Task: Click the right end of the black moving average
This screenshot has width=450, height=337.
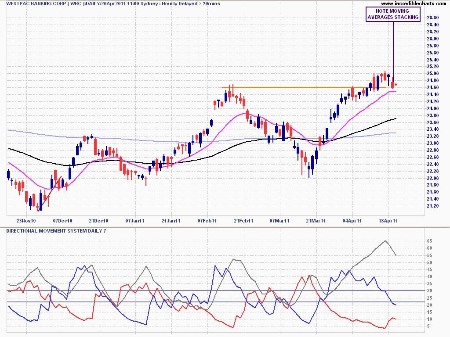Action: coord(396,118)
